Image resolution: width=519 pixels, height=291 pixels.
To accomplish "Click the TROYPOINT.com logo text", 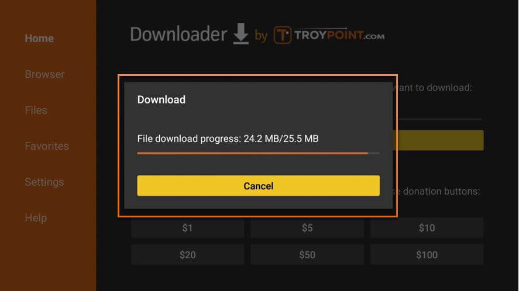I will 339,35.
